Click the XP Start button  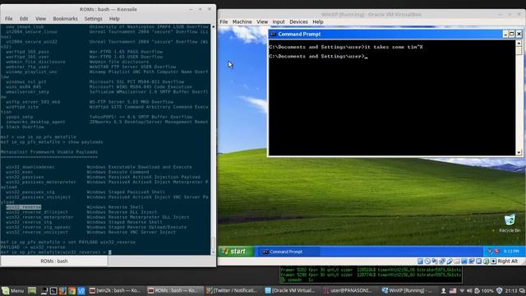[235, 252]
